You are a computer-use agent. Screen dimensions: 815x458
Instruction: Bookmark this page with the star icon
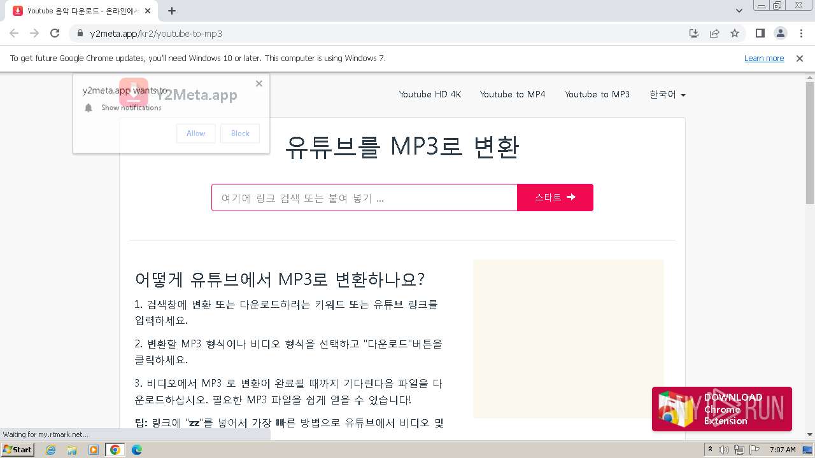tap(735, 33)
